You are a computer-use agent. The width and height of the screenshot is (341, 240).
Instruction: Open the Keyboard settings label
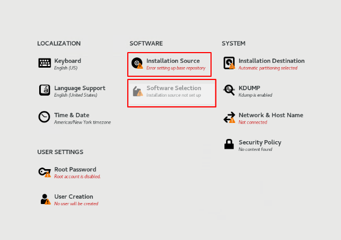68,61
